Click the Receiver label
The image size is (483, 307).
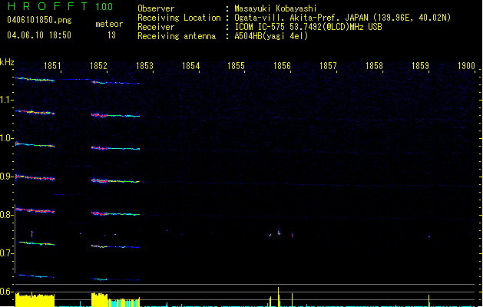[x=156, y=27]
